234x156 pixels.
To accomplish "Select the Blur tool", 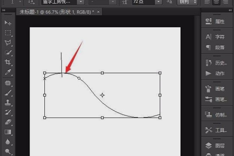I will pyautogui.click(x=8, y=142).
